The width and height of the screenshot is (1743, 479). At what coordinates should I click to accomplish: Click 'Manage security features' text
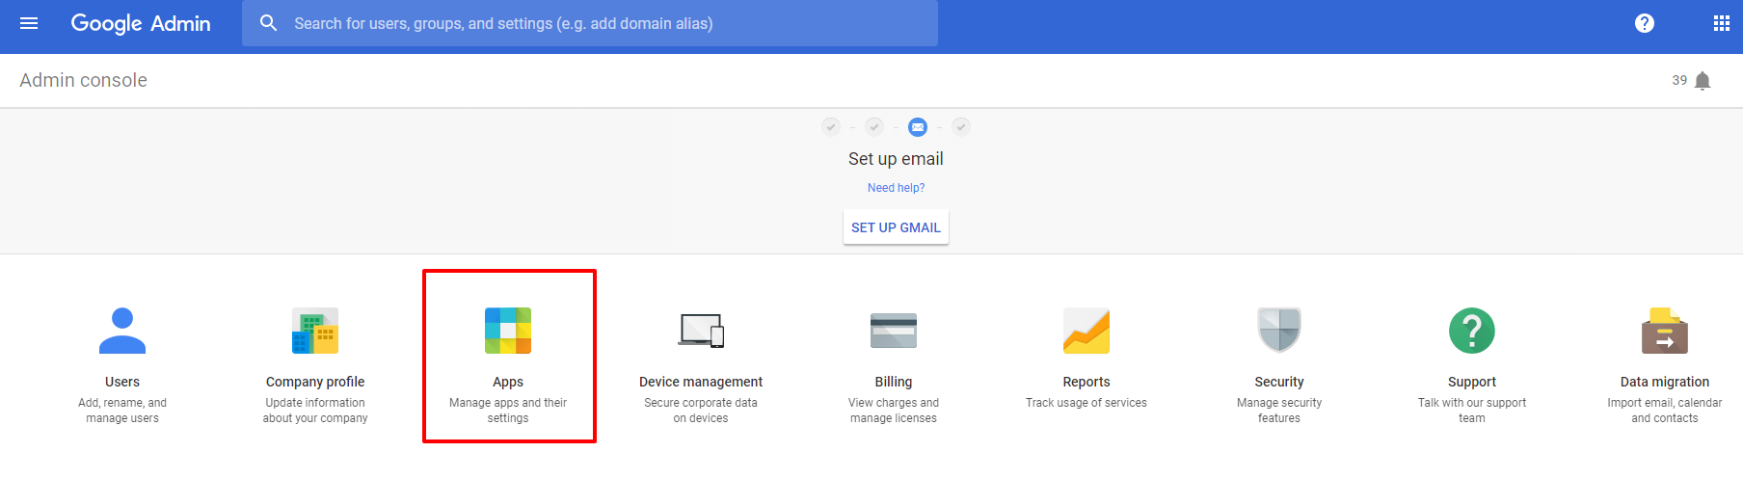click(1279, 411)
